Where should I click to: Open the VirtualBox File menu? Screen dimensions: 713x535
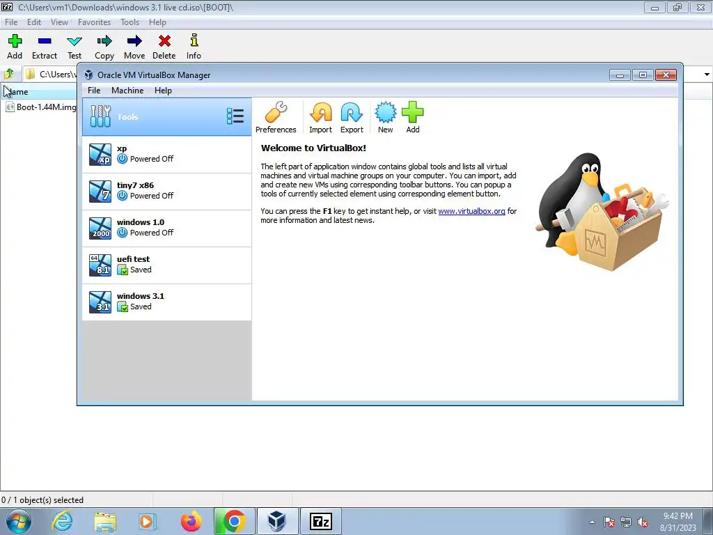94,91
